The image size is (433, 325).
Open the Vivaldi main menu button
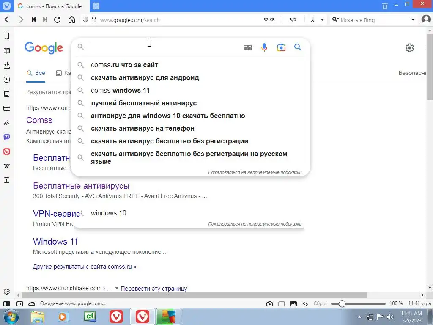[x=7, y=6]
